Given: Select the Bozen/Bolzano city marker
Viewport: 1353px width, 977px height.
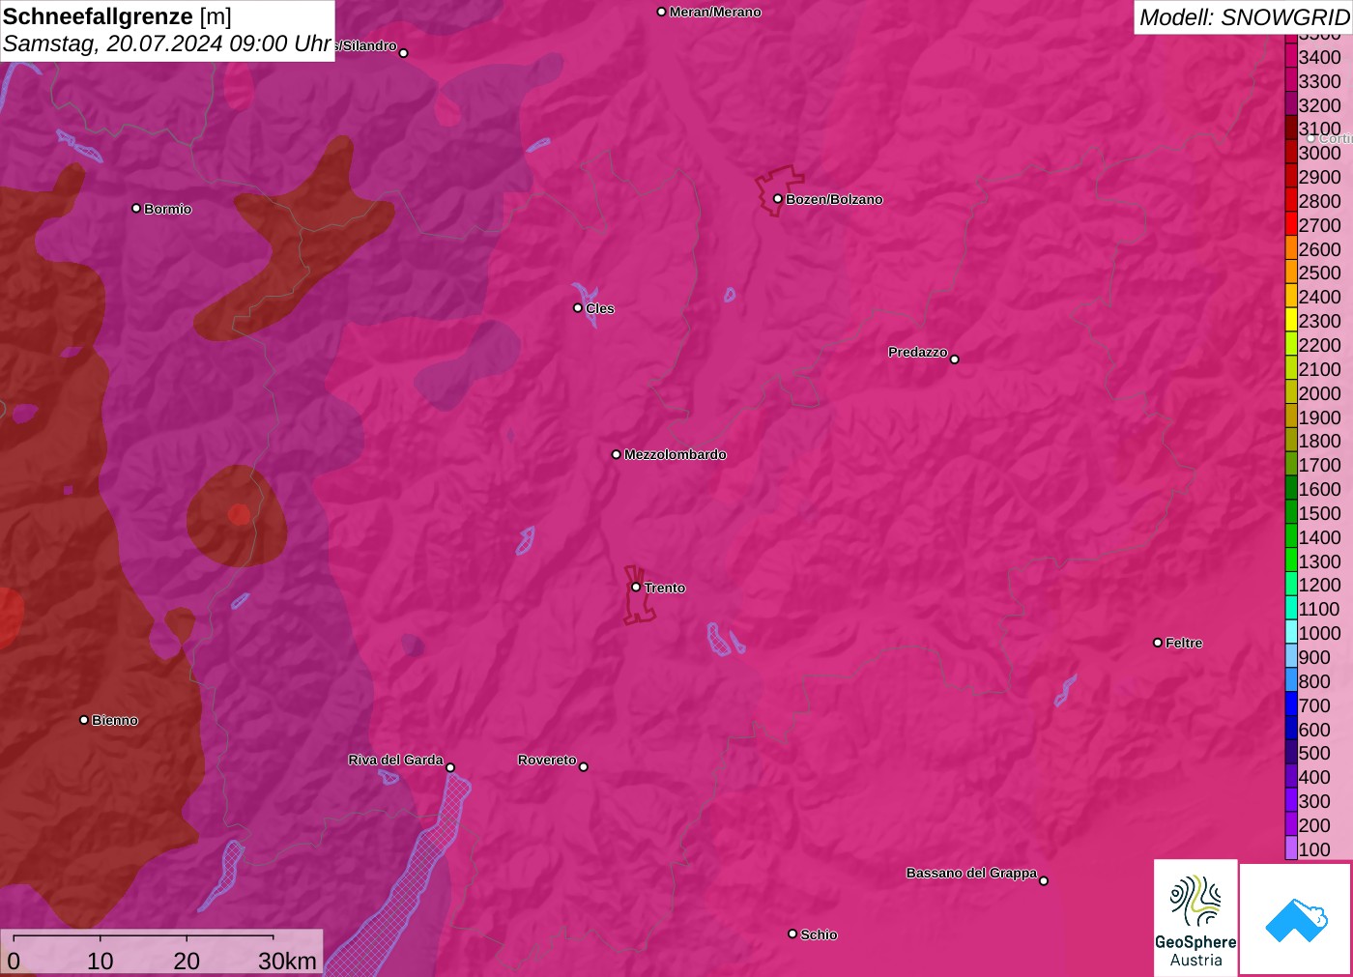Looking at the screenshot, I should pyautogui.click(x=778, y=199).
